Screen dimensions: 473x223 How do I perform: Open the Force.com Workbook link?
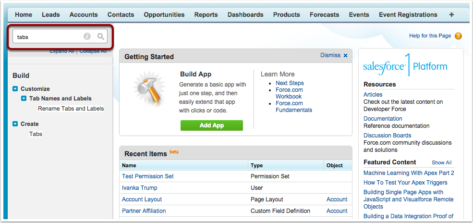pos(289,93)
